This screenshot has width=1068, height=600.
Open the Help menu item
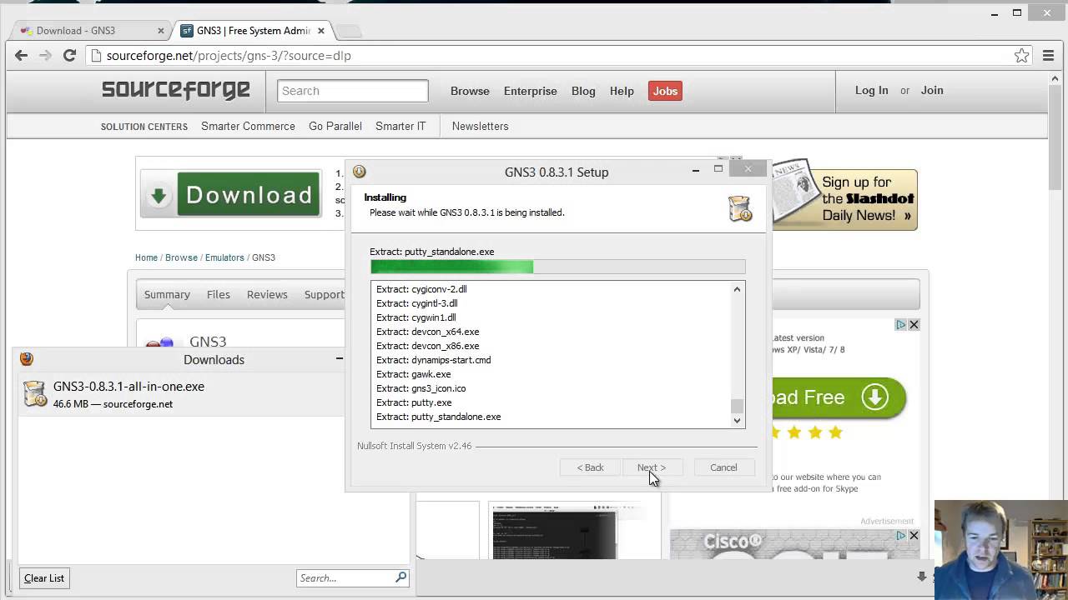(x=622, y=91)
